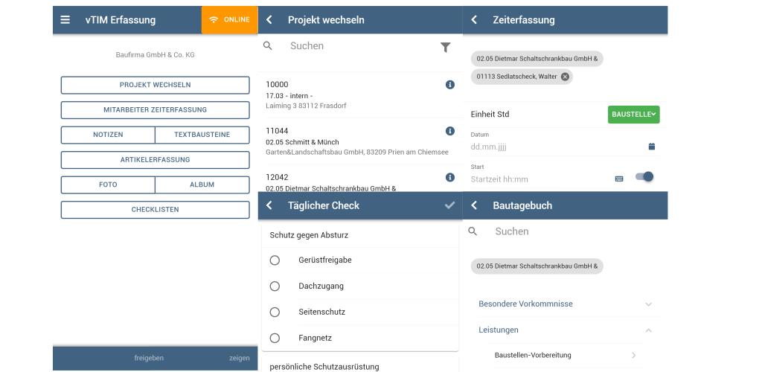Select the Gerüstfreigabe radio button

point(275,260)
